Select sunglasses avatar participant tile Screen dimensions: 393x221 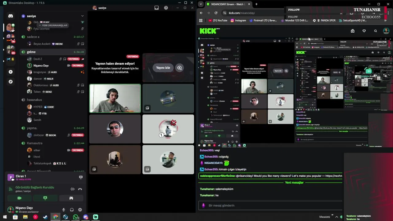(x=115, y=129)
